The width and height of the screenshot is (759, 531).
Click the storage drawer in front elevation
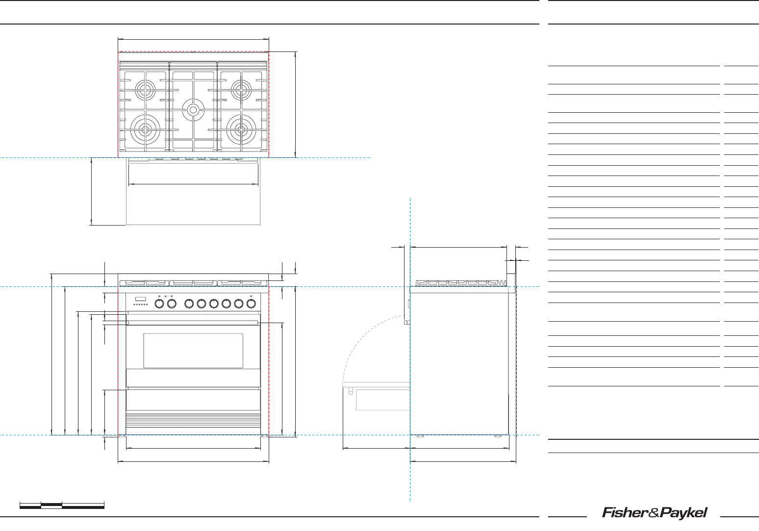click(193, 400)
